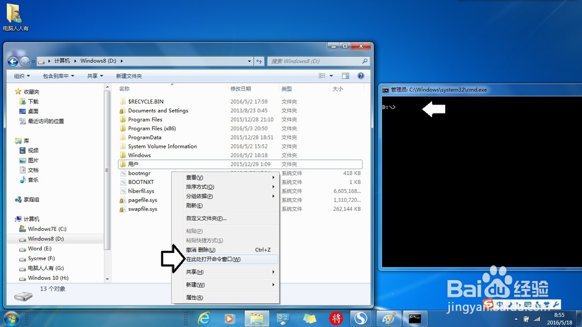Image resolution: width=582 pixels, height=327 pixels.
Task: Choose 刷新(E) in the context menu
Action: point(225,205)
